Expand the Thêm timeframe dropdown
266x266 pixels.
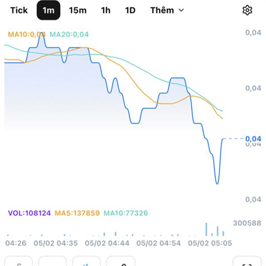[167, 10]
